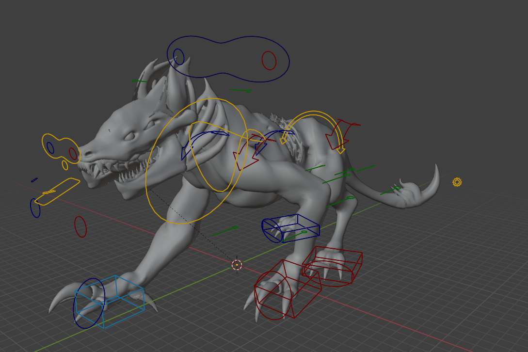Viewport: 528px width, 352px height.
Task: Select the yellow rounded rectangle jaw control
Action: (x=57, y=192)
